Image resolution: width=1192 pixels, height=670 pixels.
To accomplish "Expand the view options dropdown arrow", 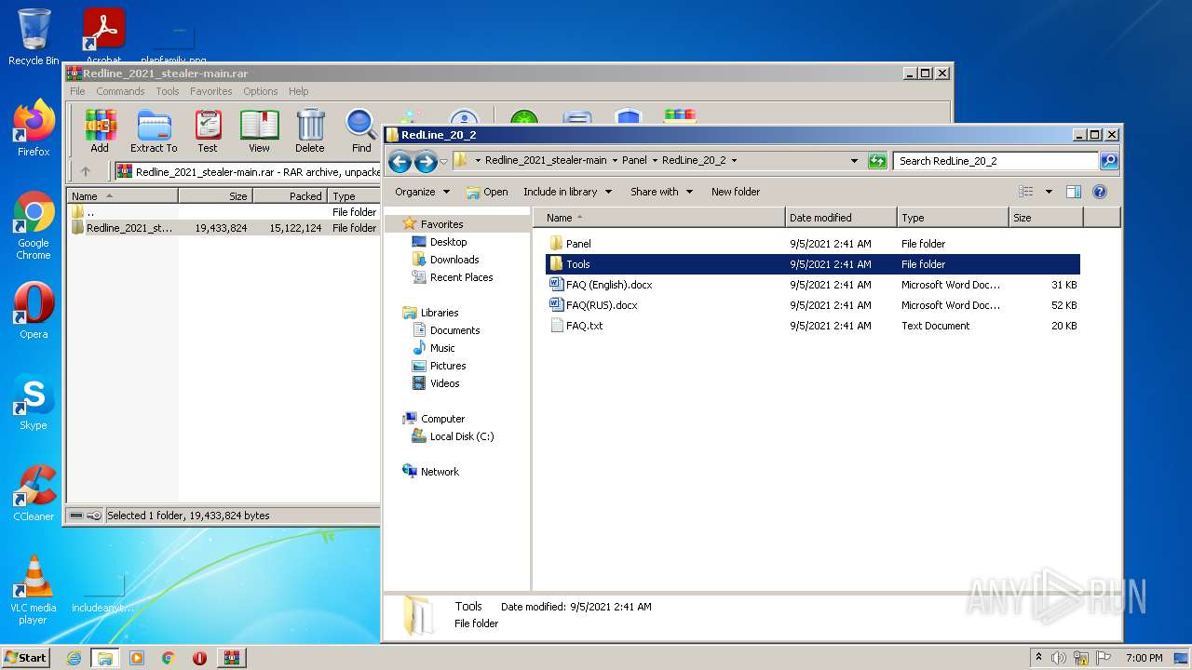I will point(1049,192).
